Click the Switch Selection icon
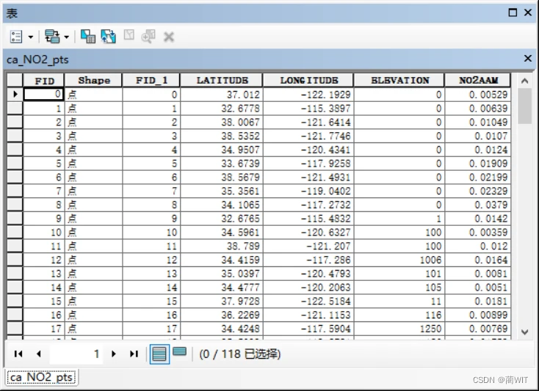The width and height of the screenshot is (539, 391). pyautogui.click(x=108, y=37)
